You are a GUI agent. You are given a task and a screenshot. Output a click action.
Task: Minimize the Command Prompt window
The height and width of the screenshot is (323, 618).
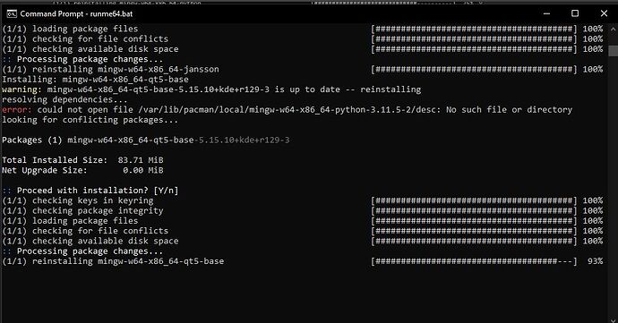tap(546, 13)
